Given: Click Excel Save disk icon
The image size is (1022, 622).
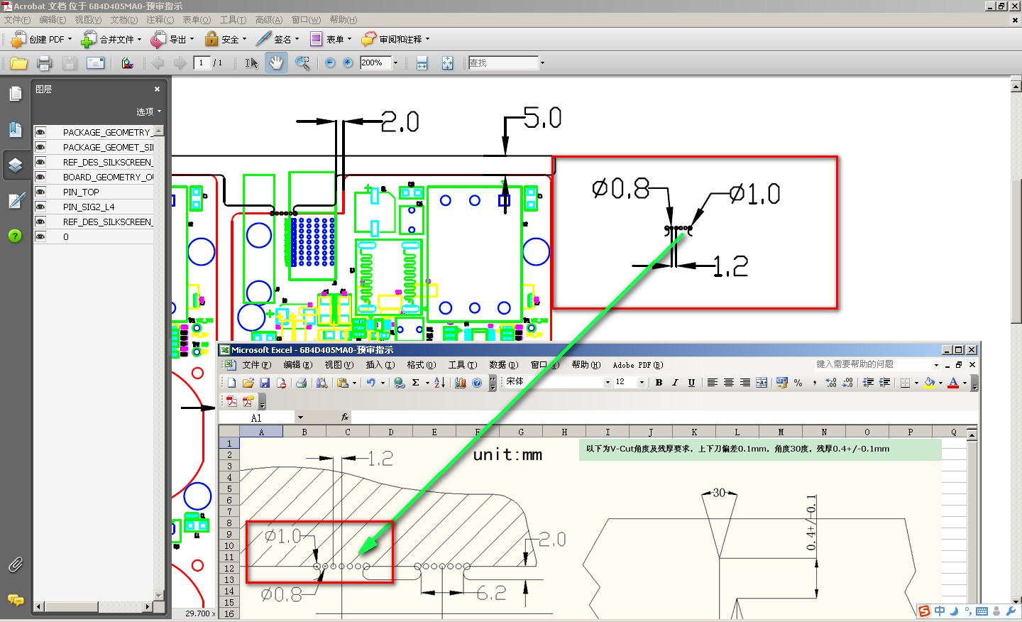Looking at the screenshot, I should (264, 383).
